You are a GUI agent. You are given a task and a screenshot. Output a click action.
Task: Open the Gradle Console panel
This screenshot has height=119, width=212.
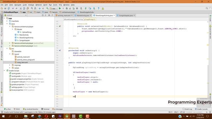pyautogui.click(x=201, y=109)
